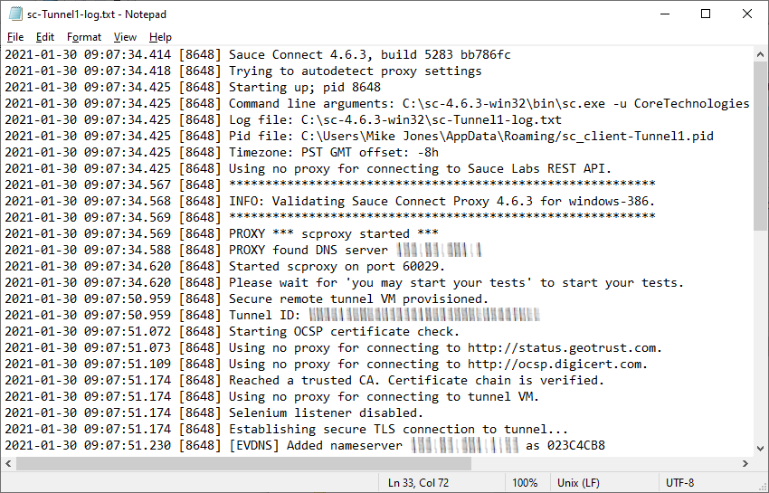
Task: Click the 'Command line arguments' line
Action: tap(377, 103)
